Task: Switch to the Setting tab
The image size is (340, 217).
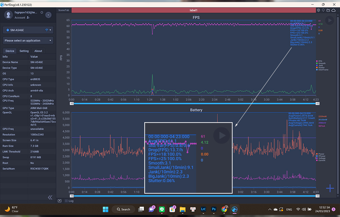Action: coord(24,51)
